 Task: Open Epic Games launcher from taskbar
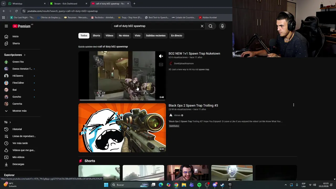230,185
